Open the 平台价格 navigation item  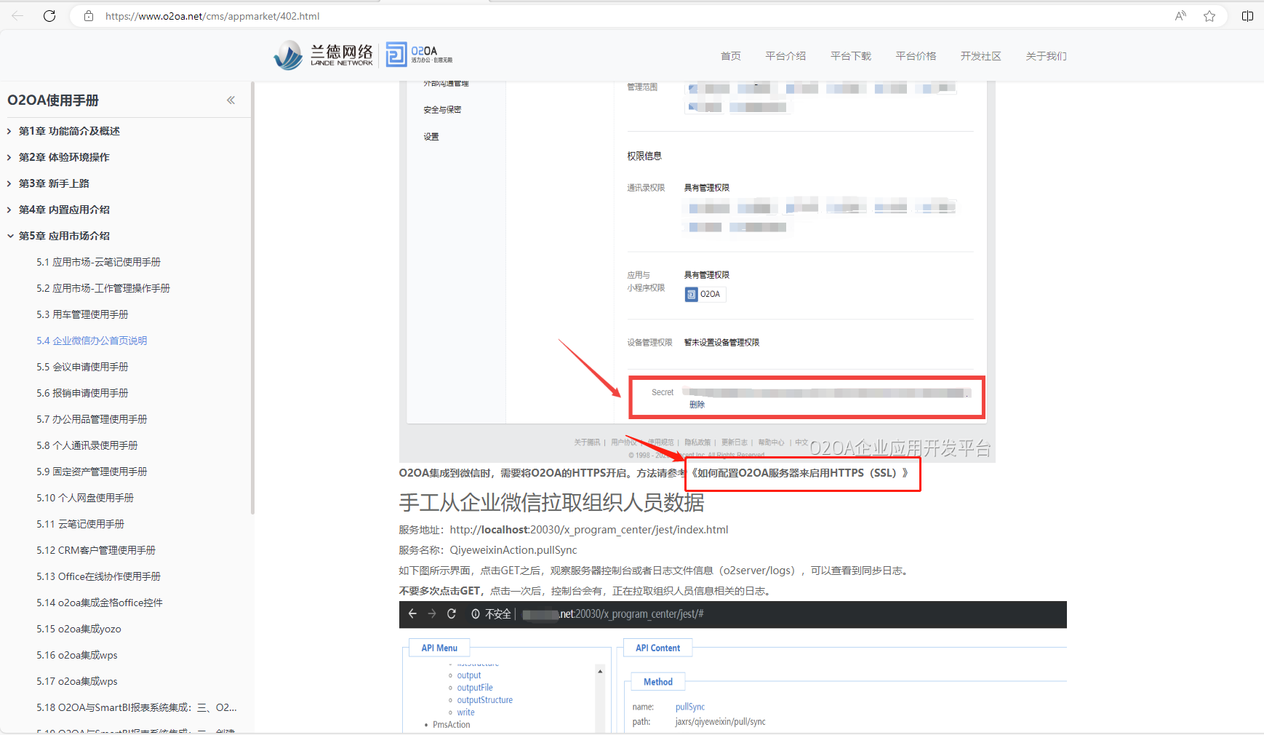click(916, 56)
